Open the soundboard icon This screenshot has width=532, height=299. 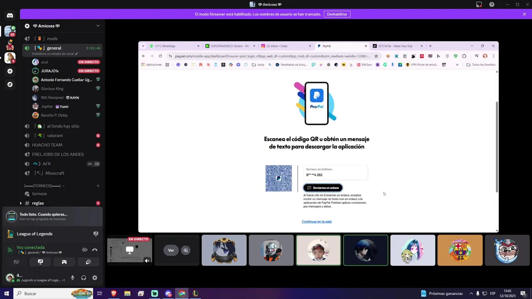(x=88, y=262)
